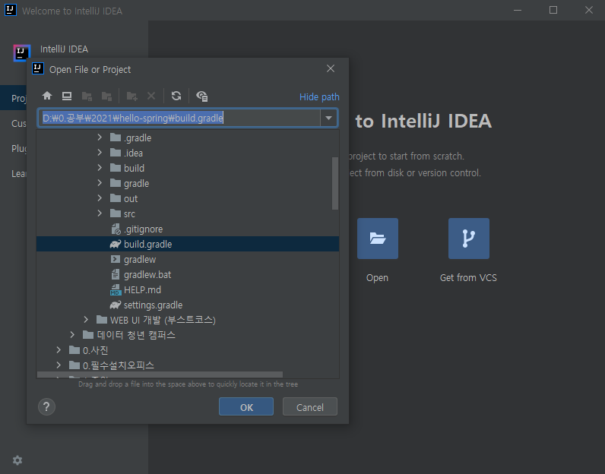Expand the build folder

(x=100, y=167)
